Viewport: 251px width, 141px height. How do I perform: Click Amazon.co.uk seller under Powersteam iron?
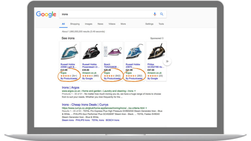click(89, 73)
